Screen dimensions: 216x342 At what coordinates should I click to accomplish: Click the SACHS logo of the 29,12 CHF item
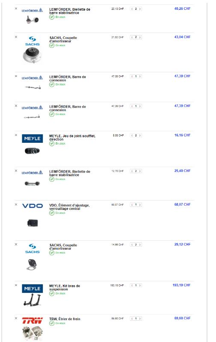(33, 249)
